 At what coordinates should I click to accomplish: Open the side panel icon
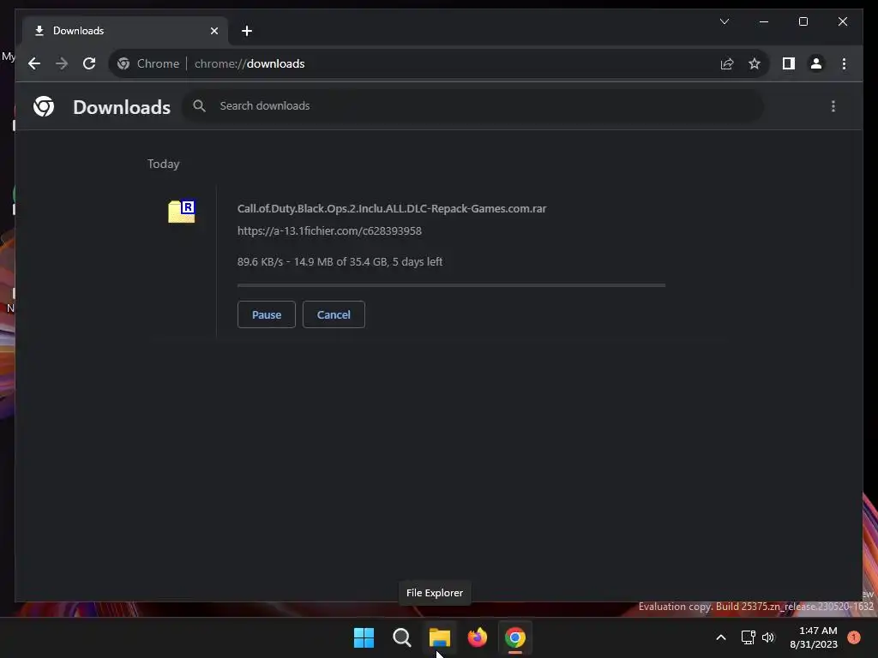pyautogui.click(x=789, y=63)
